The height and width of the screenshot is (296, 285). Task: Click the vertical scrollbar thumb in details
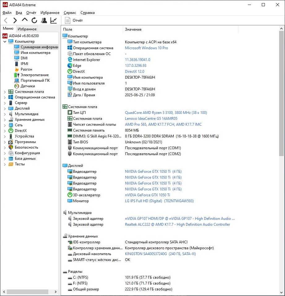(x=281, y=94)
